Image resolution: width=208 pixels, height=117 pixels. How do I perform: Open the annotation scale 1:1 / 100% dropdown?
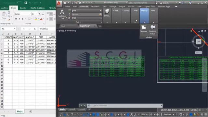pos(143,114)
